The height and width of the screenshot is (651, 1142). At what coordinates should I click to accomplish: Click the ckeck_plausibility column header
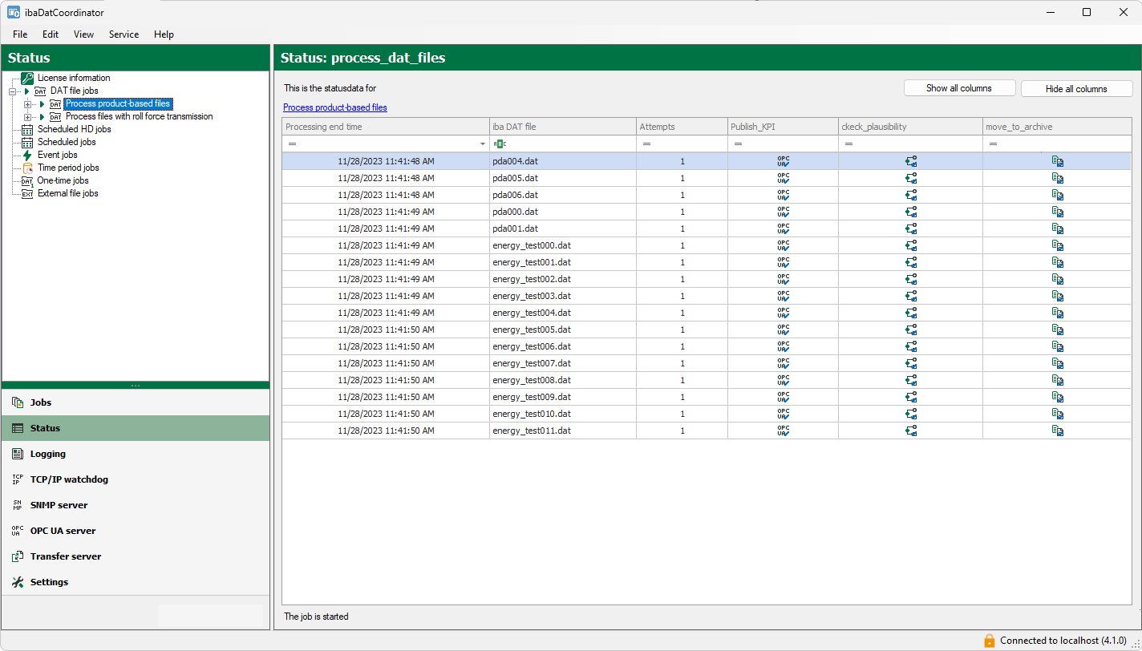click(911, 127)
